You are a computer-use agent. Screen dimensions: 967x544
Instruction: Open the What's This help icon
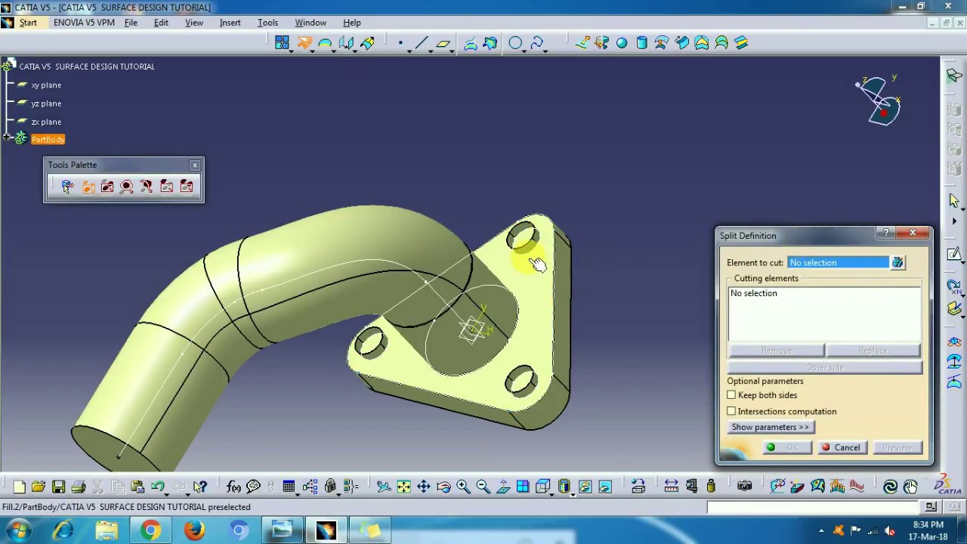[200, 487]
